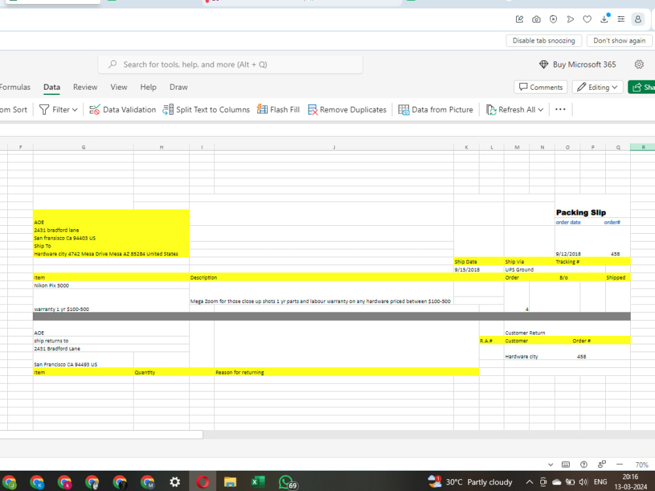Open the Editing mode dropdown
The height and width of the screenshot is (491, 655).
[597, 86]
